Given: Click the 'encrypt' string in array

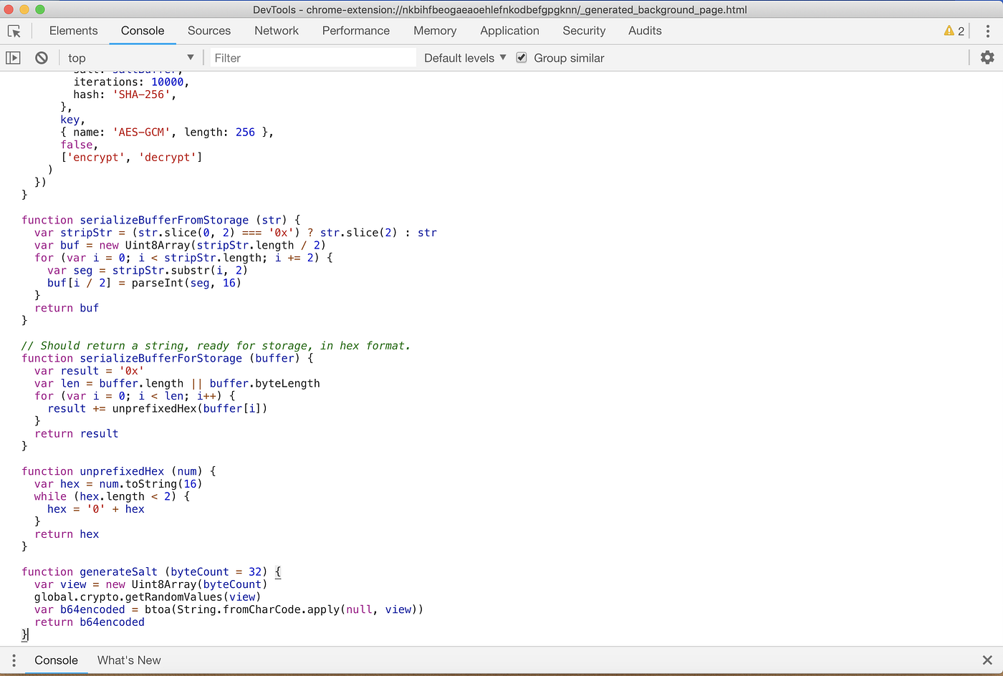Looking at the screenshot, I should point(96,158).
